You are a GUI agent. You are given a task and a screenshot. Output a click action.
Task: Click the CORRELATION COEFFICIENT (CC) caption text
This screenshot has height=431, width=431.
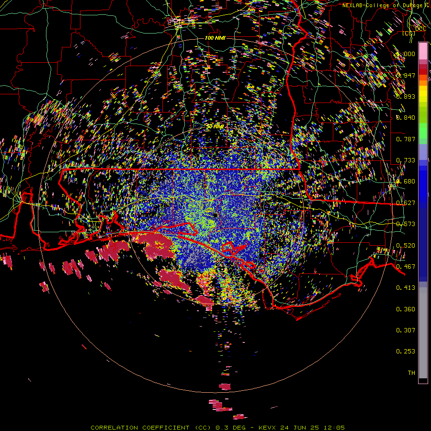(x=151, y=428)
